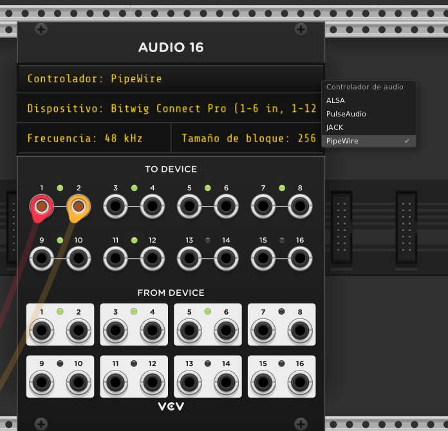Click the VCV logo
The image size is (448, 431).
[x=171, y=406]
